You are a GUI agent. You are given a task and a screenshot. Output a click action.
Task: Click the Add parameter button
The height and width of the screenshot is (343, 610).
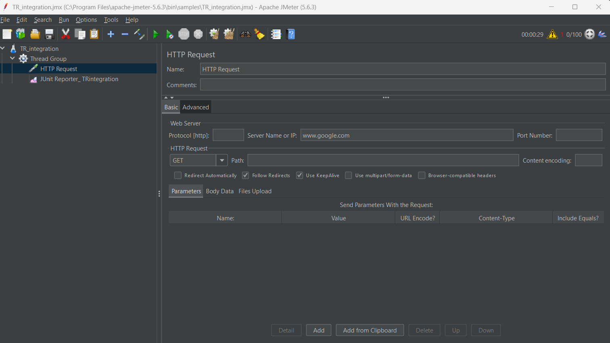tap(319, 330)
